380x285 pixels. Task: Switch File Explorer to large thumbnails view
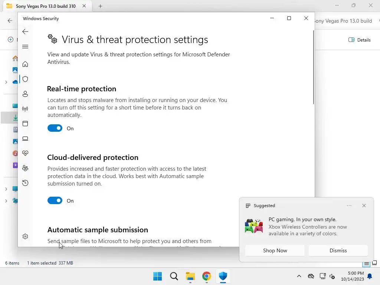(374, 263)
